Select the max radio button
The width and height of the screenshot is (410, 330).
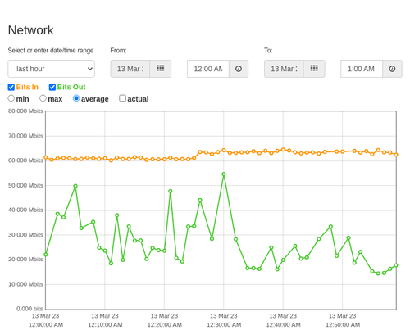coord(43,98)
